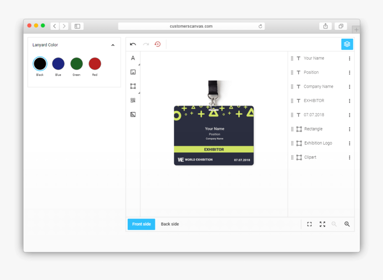Image resolution: width=383 pixels, height=280 pixels.
Task: Click shape icon of Exhibition Logo layer
Action: (x=299, y=143)
